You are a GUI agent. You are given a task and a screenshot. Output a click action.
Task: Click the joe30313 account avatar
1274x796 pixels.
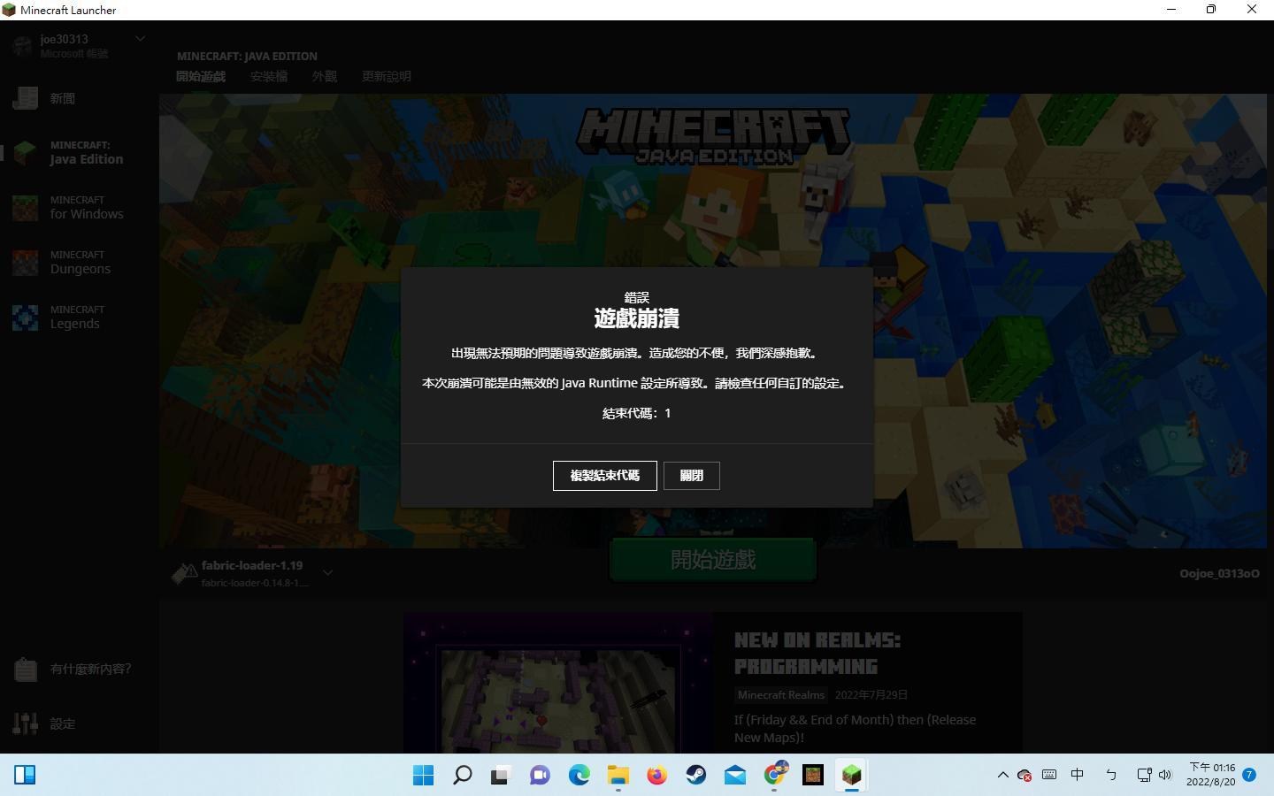[22, 46]
